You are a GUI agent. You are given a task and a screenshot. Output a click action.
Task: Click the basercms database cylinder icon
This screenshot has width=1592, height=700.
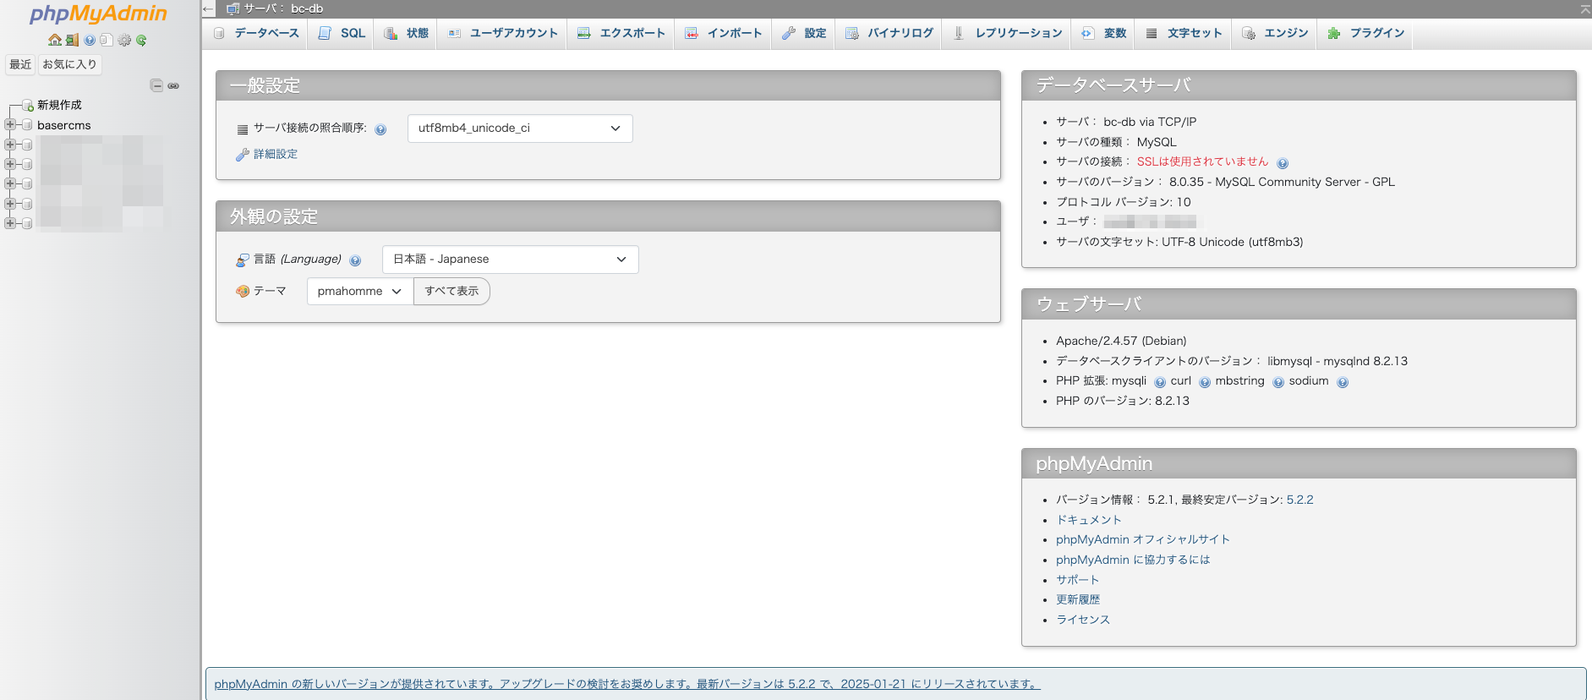27,125
